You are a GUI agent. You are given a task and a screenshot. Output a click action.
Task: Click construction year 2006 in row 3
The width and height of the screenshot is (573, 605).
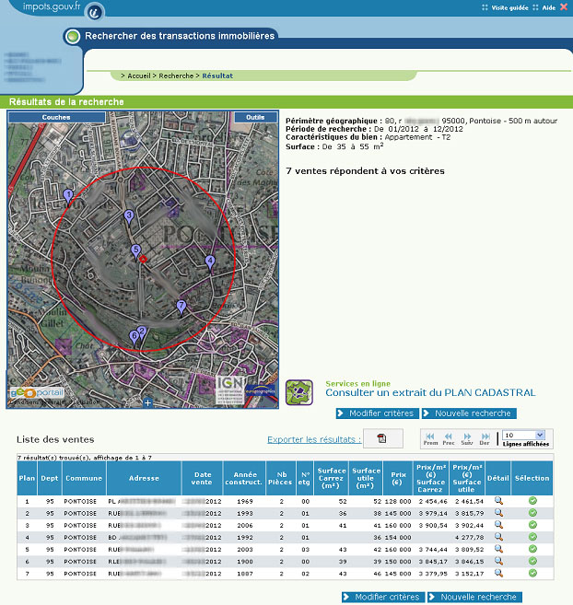pos(245,526)
